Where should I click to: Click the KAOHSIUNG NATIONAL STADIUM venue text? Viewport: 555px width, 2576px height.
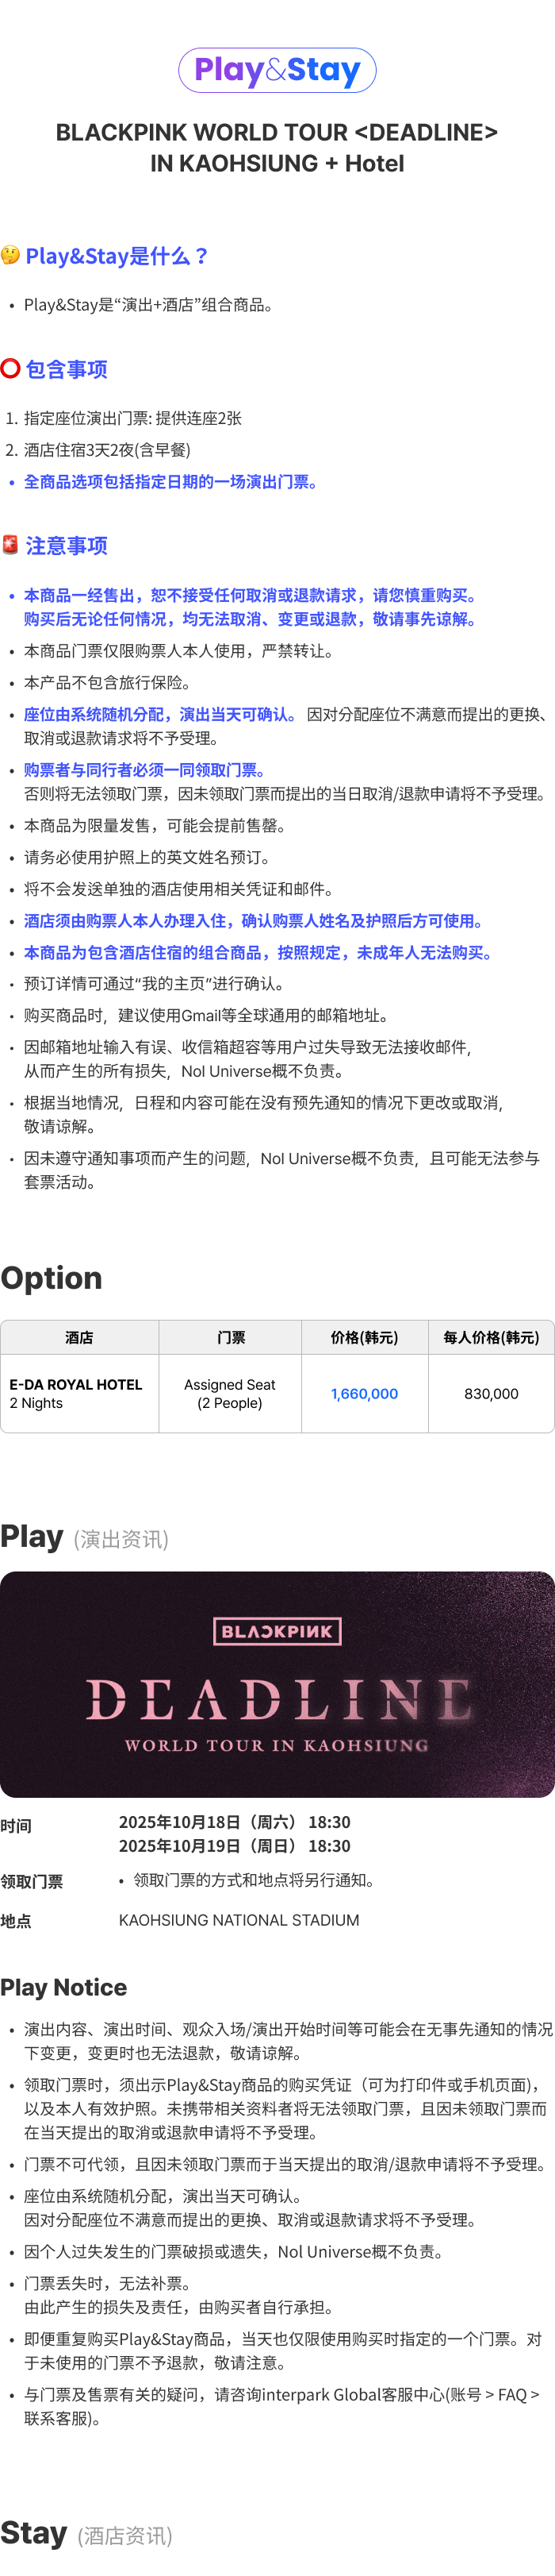(x=239, y=1920)
